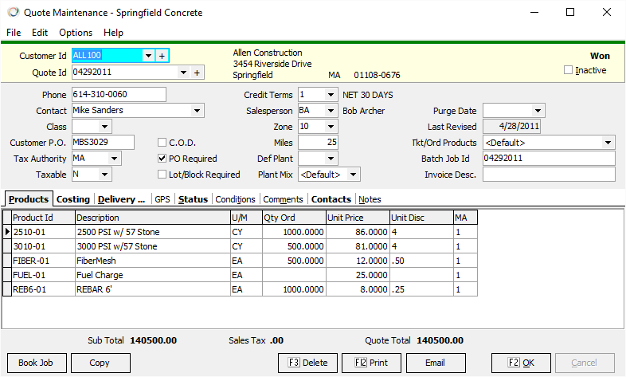The image size is (626, 377).
Task: Select the Unit Price cell for FiberMesh
Action: (x=357, y=261)
